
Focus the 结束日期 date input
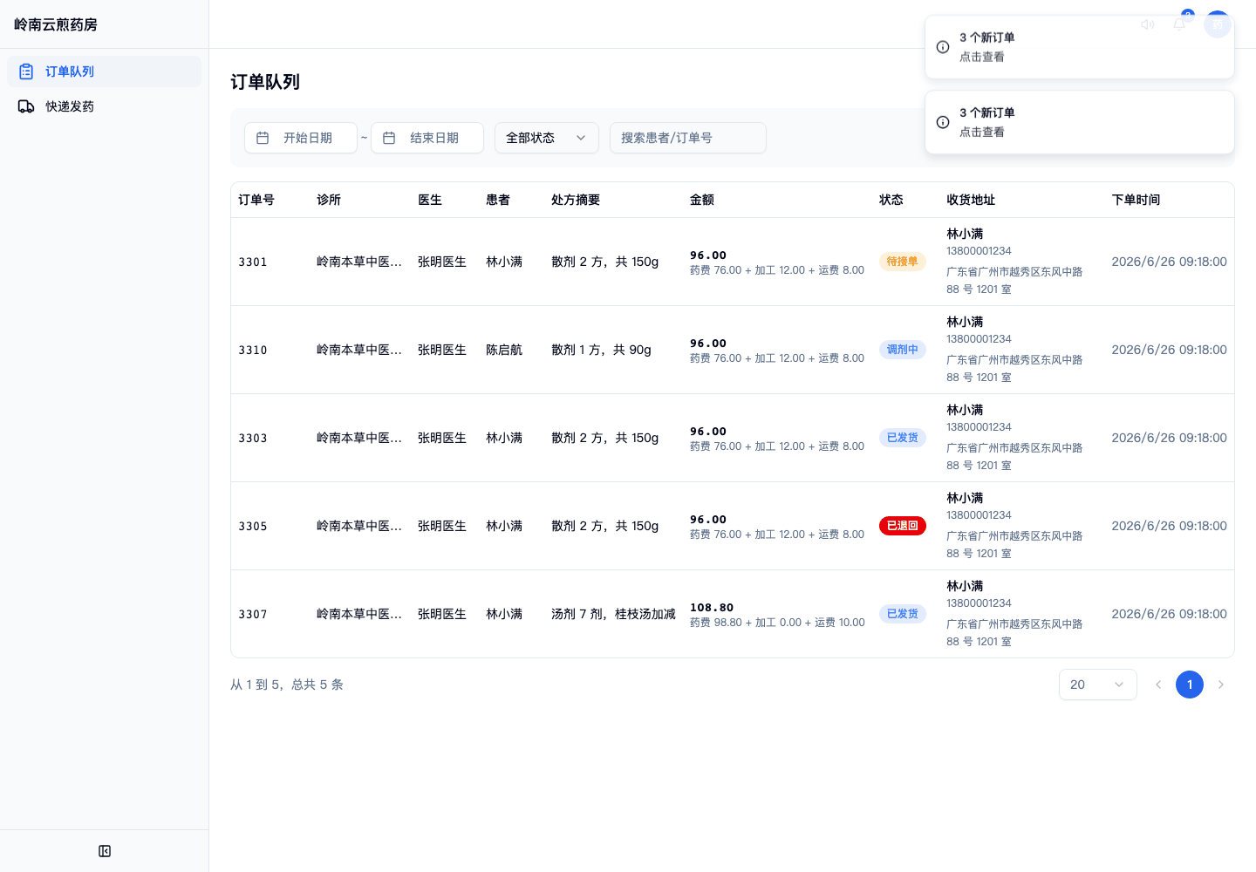point(427,138)
